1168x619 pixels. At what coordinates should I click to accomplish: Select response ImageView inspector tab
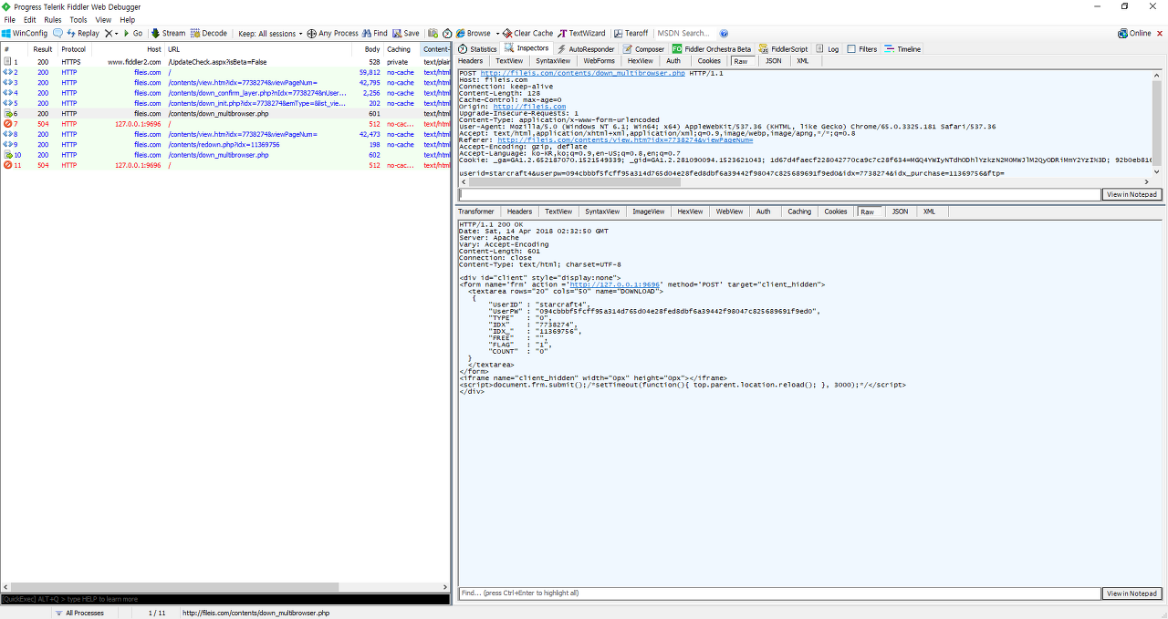[x=649, y=211]
